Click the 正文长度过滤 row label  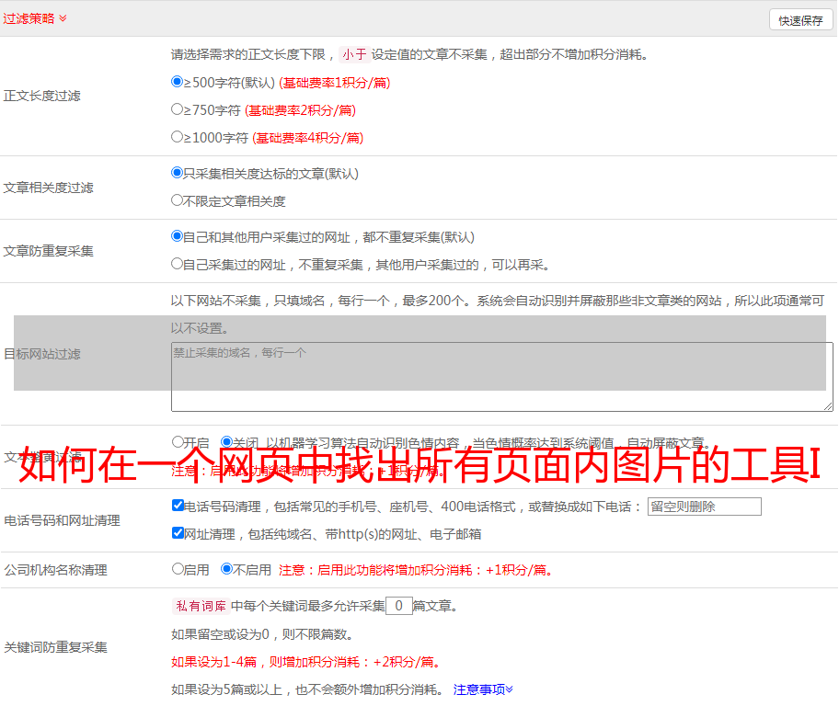pyautogui.click(x=42, y=96)
